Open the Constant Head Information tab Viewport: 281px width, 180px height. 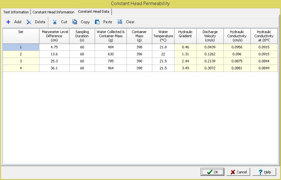coord(53,12)
